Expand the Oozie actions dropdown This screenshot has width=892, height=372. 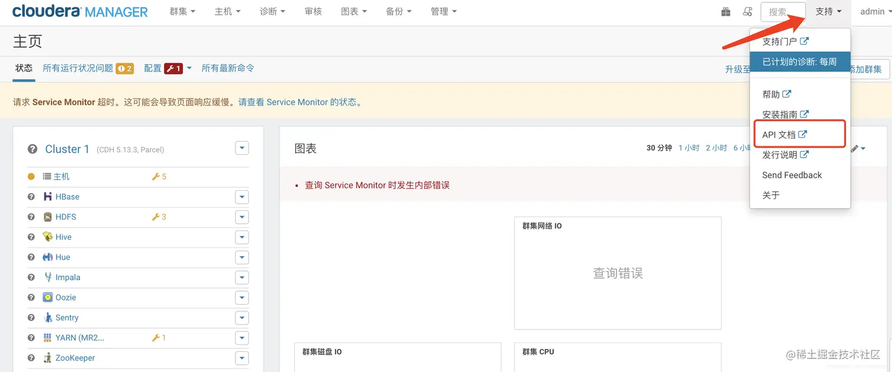242,297
